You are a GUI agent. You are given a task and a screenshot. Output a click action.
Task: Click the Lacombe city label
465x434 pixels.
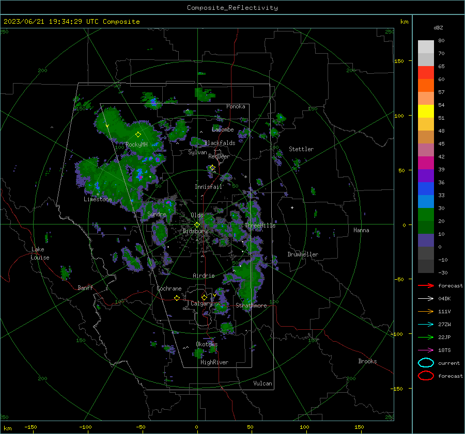pos(223,130)
